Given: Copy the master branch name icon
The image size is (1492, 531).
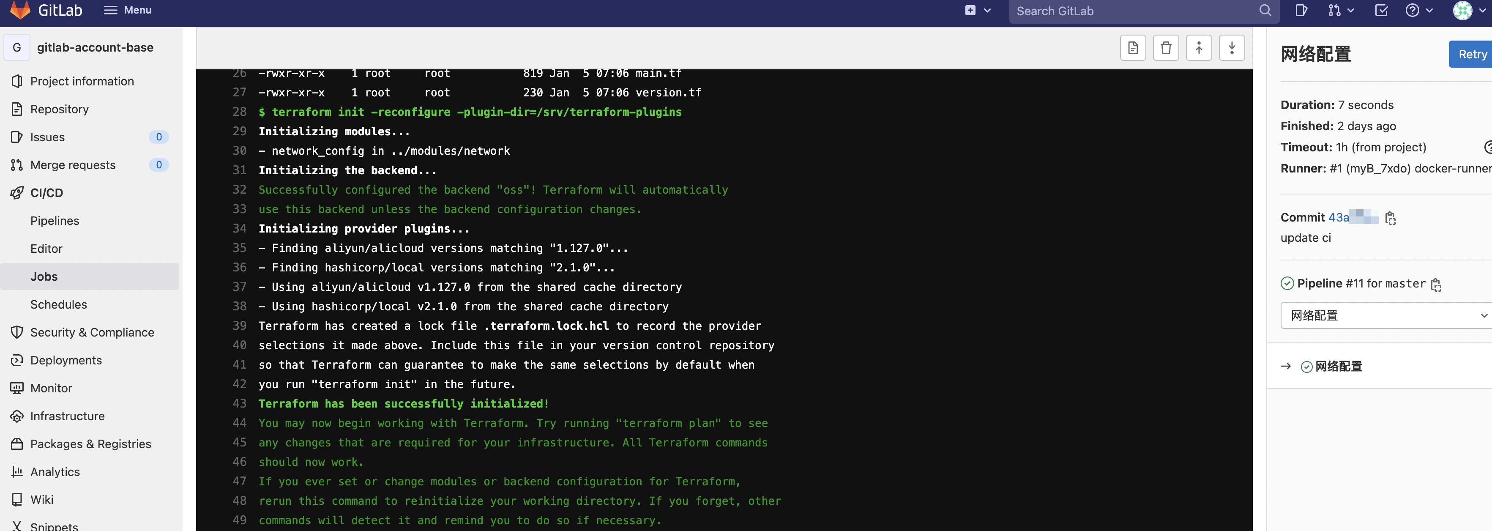Looking at the screenshot, I should pyautogui.click(x=1436, y=285).
